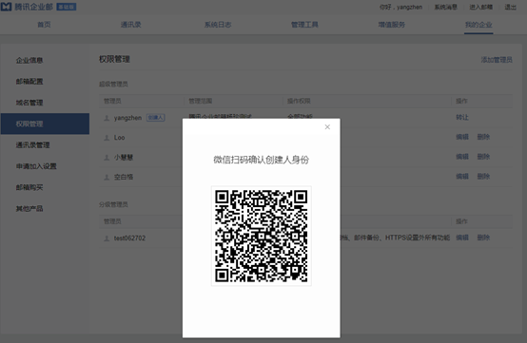Image resolution: width=527 pixels, height=343 pixels.
Task: Open the 系统日志 tab
Action: [218, 25]
